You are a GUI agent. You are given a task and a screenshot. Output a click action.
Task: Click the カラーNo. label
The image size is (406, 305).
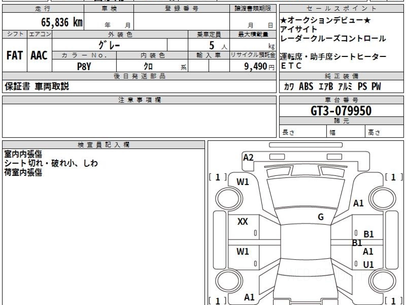coord(84,55)
